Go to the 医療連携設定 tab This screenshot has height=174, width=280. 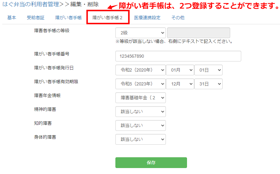pos(147,18)
